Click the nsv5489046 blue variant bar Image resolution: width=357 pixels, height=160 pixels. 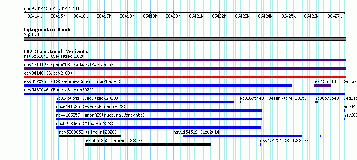tap(185, 94)
